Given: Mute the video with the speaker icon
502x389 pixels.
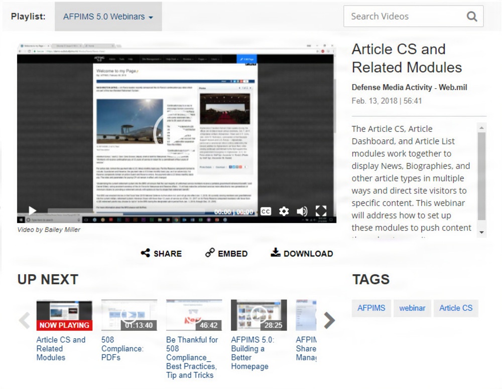Looking at the screenshot, I should click(302, 211).
